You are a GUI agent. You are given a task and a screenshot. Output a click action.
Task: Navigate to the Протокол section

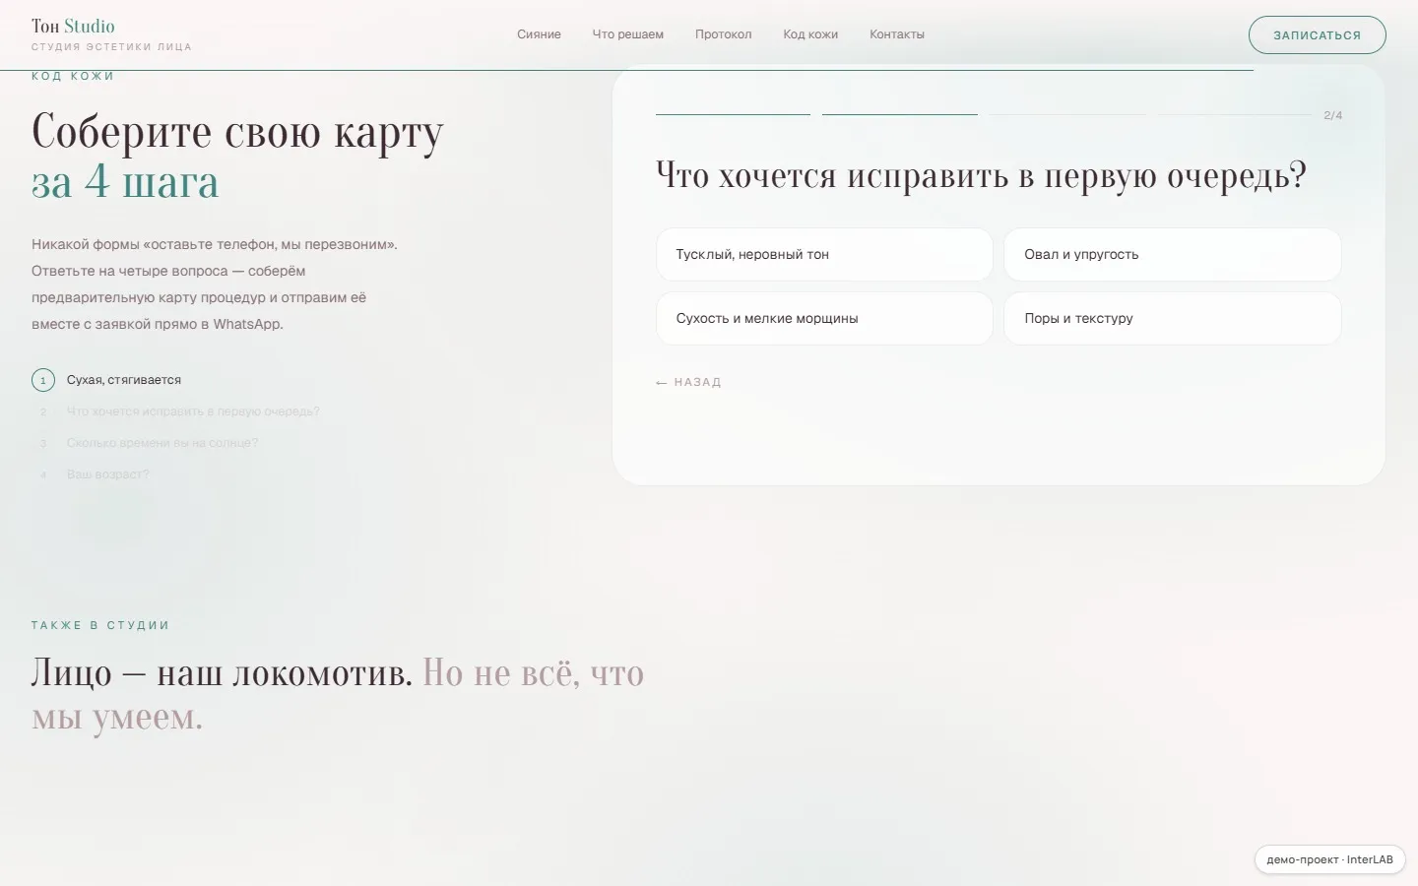(723, 34)
